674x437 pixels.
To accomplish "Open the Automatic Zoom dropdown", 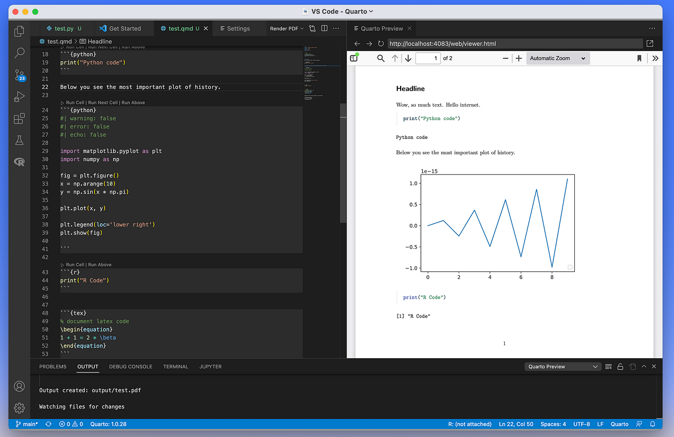I will [x=557, y=58].
